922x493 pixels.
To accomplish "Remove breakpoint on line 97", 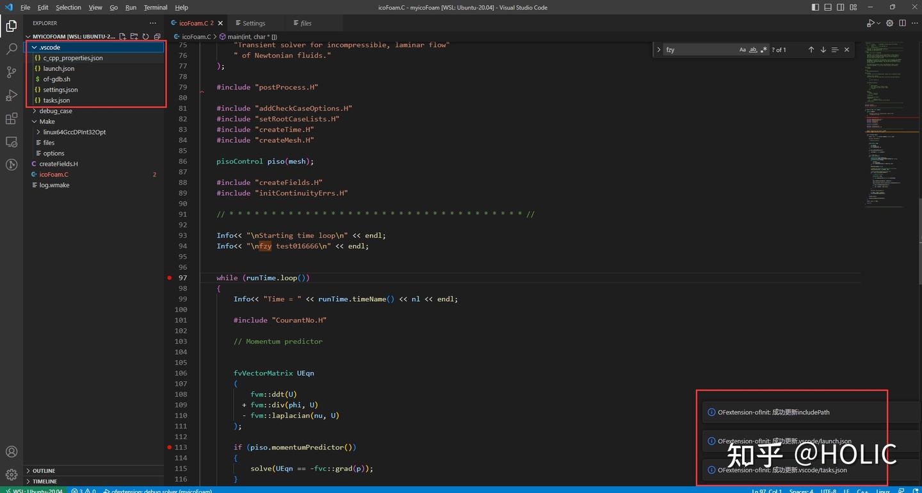I will pos(170,278).
